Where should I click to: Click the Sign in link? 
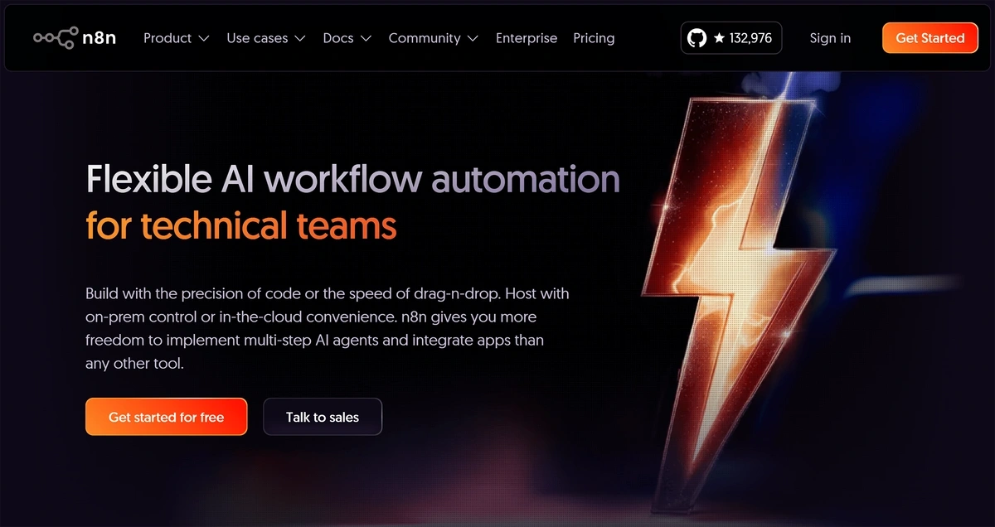[x=830, y=38]
